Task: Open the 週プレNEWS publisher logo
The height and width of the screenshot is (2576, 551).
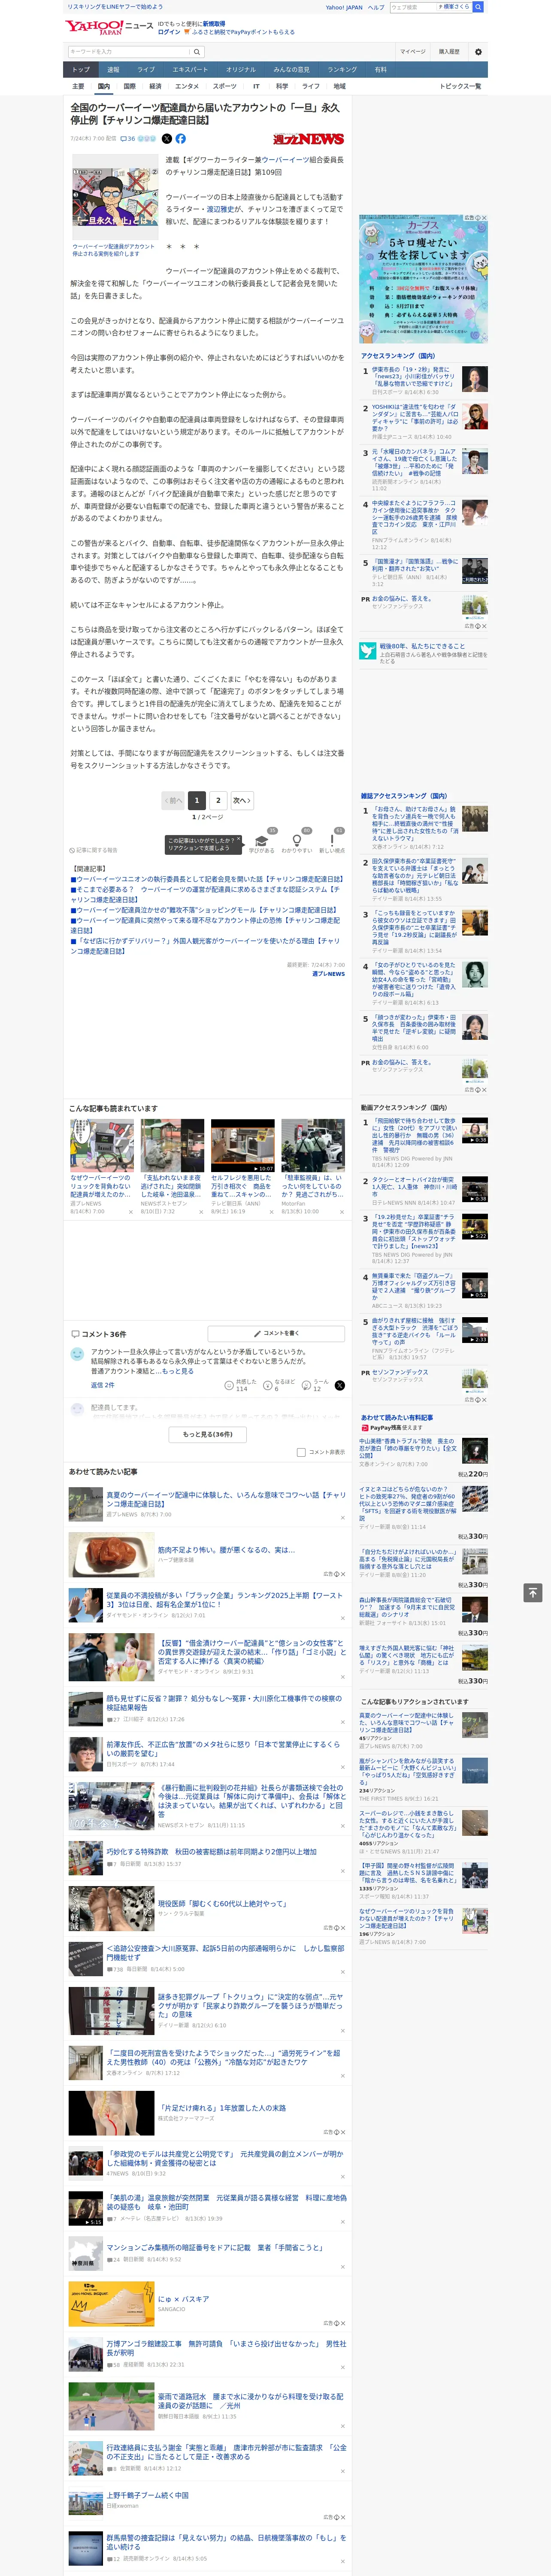Action: click(x=308, y=139)
